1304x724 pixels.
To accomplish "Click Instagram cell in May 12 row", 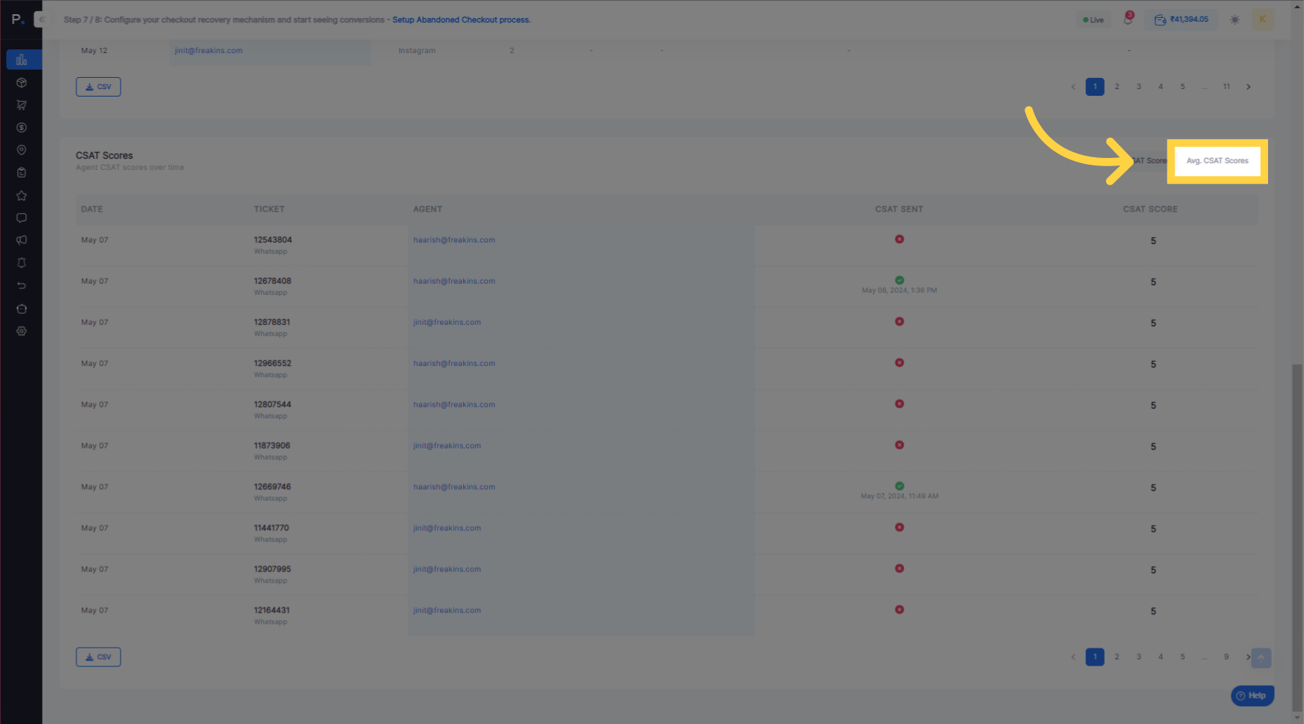I will click(x=417, y=51).
